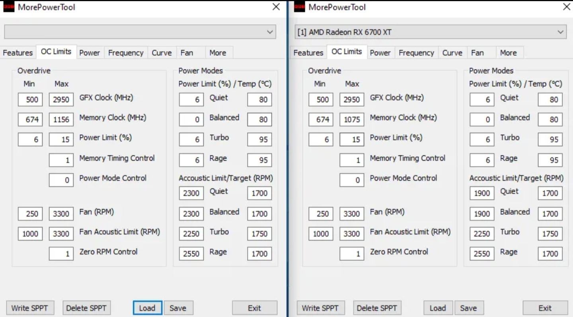Image resolution: width=573 pixels, height=317 pixels.
Task: Switch to Features tab in left window
Action: pyautogui.click(x=18, y=53)
